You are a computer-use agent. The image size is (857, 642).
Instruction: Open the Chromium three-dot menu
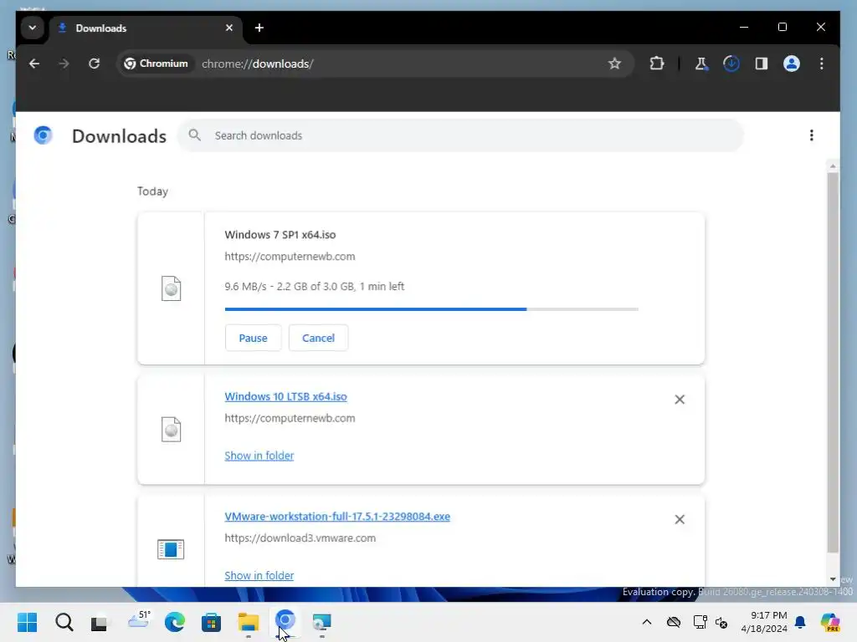click(x=822, y=64)
